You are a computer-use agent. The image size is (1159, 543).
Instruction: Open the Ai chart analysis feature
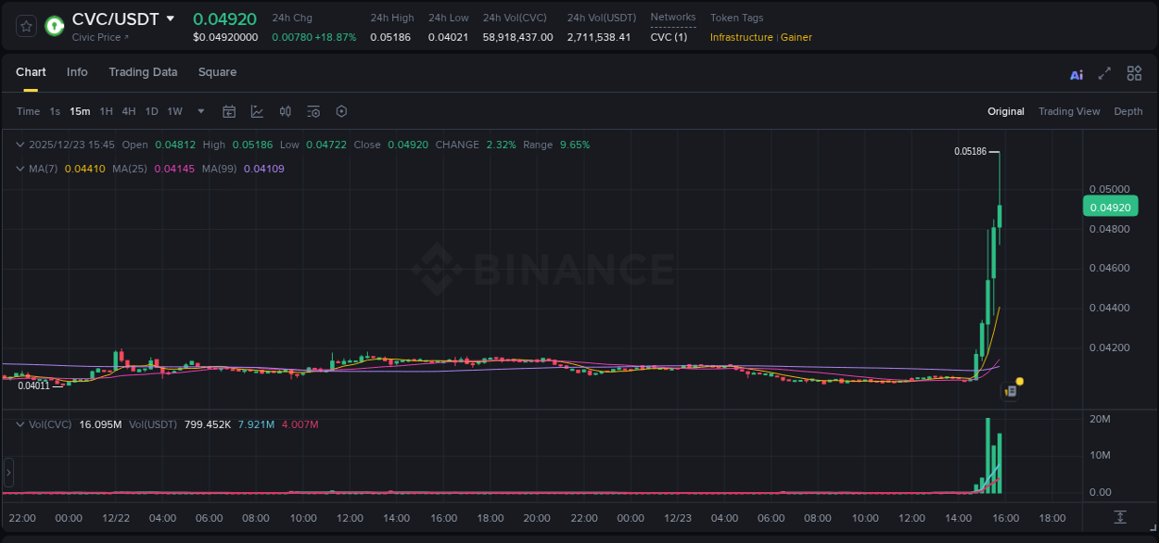1076,73
